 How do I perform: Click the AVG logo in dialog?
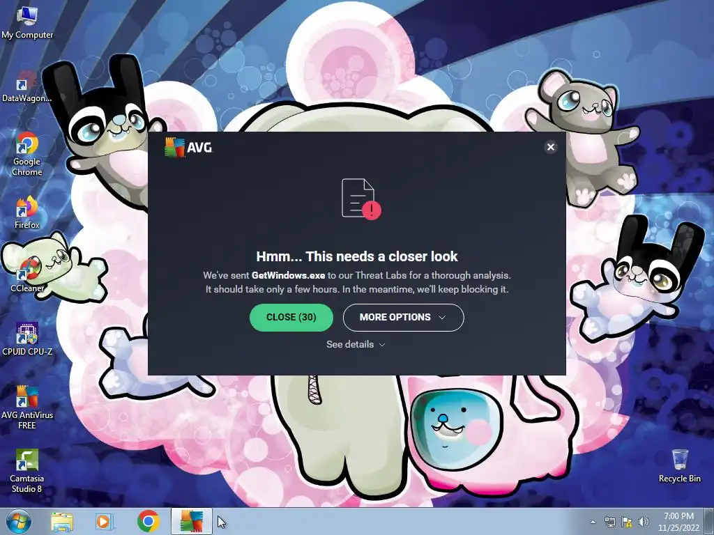188,148
